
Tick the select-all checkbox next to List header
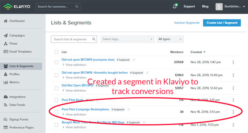(x=56, y=52)
